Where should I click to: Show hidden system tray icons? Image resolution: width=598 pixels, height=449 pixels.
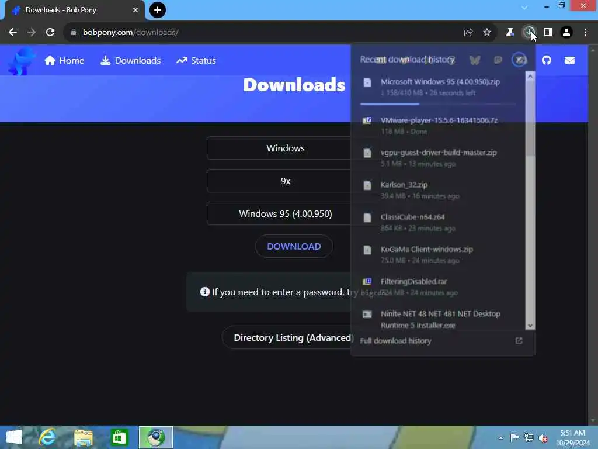coord(500,438)
